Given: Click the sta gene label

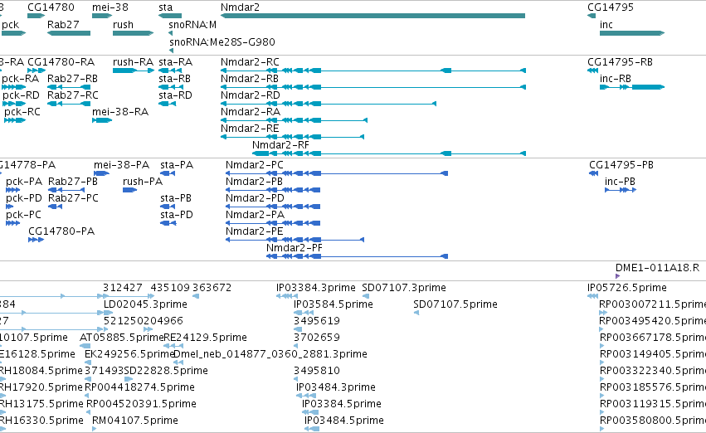Looking at the screenshot, I should (x=165, y=7).
